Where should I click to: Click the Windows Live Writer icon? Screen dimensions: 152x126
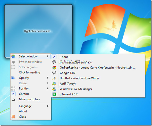click(x=54, y=78)
